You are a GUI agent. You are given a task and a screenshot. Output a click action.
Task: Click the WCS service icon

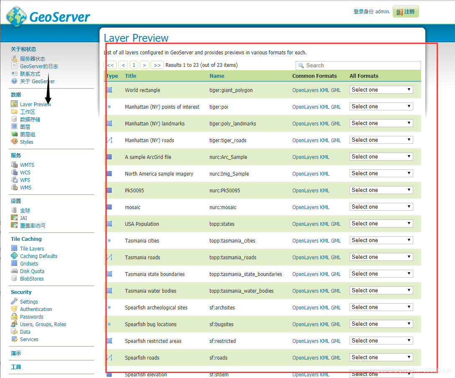(14, 172)
